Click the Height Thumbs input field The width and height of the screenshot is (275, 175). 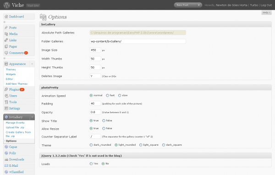[x=95, y=67]
